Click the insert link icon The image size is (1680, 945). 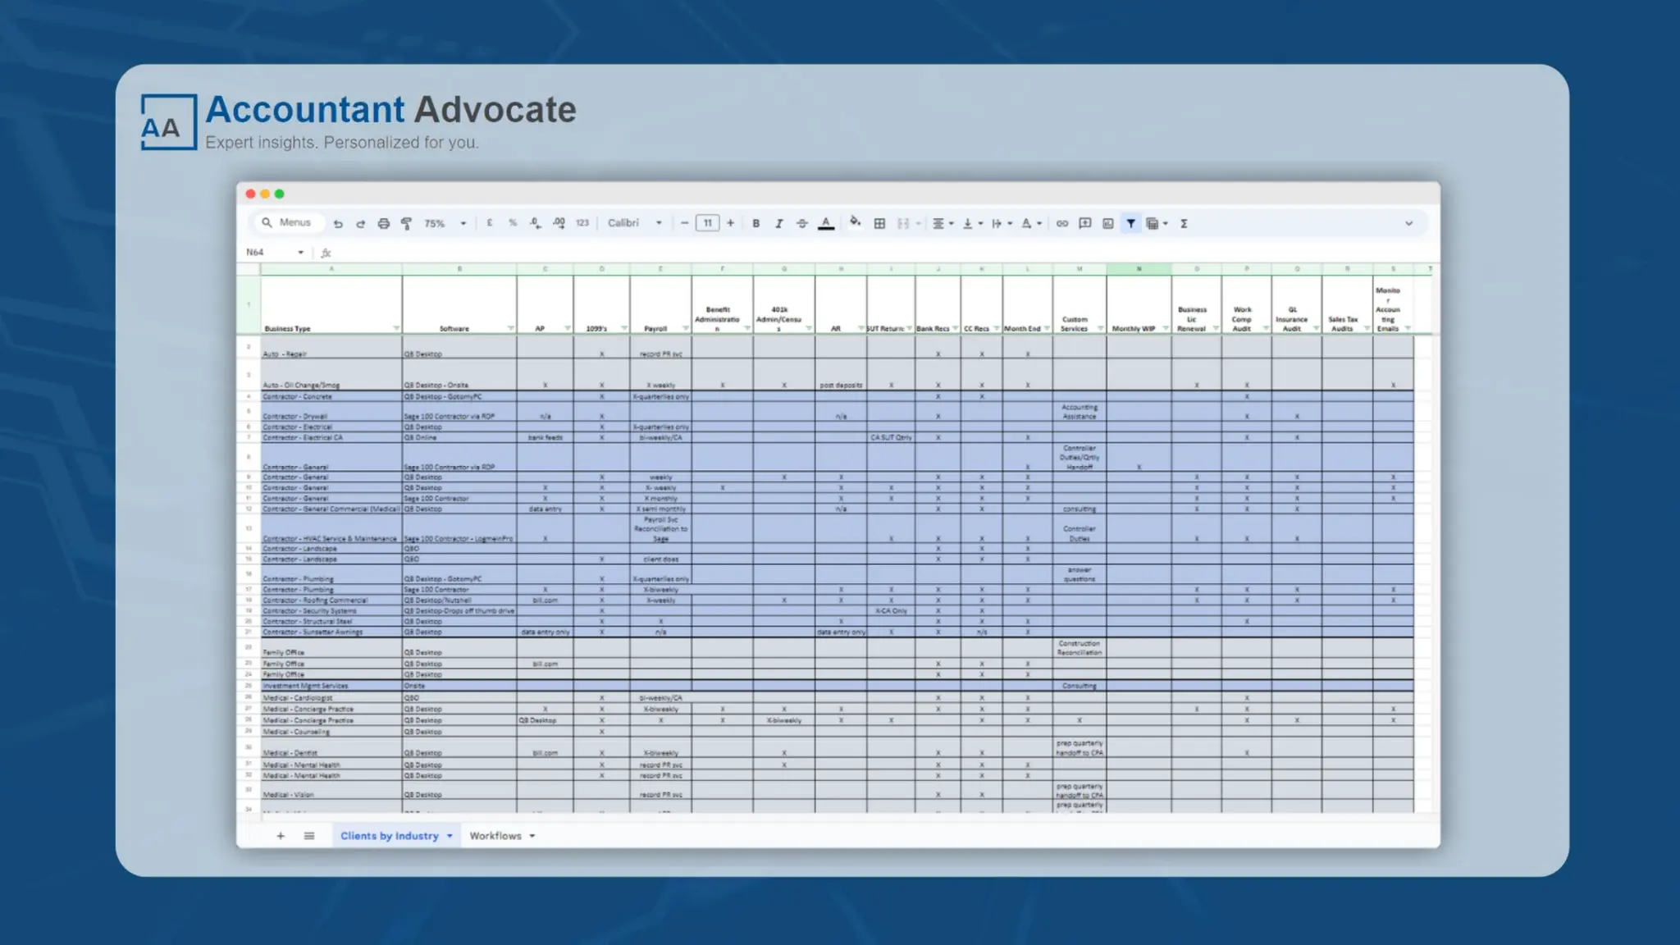(x=1061, y=223)
